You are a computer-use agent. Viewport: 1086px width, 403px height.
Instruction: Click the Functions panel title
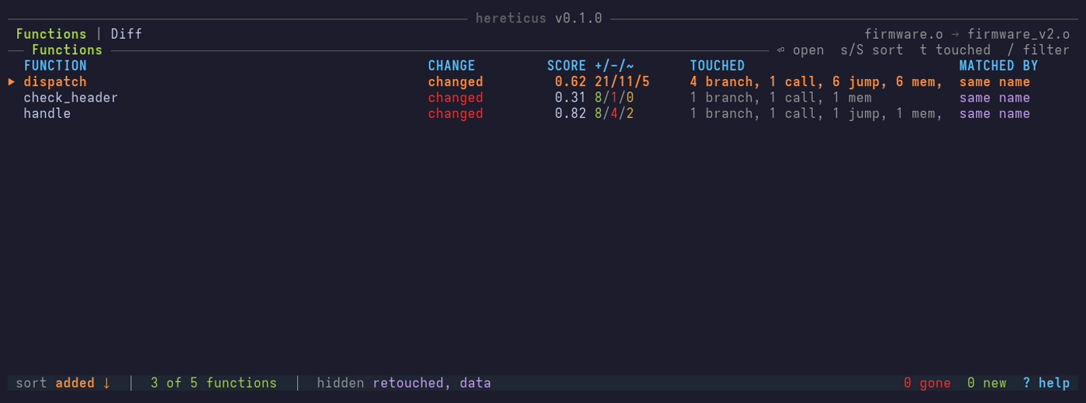[x=67, y=50]
